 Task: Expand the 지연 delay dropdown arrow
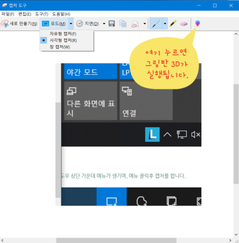[x=104, y=24]
